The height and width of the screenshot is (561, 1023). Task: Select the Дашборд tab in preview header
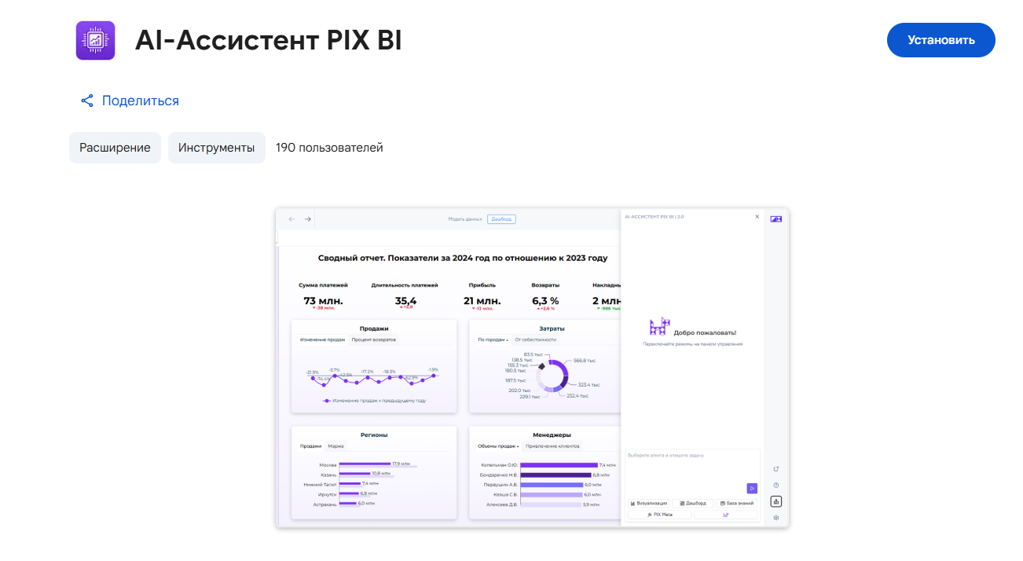tap(501, 219)
